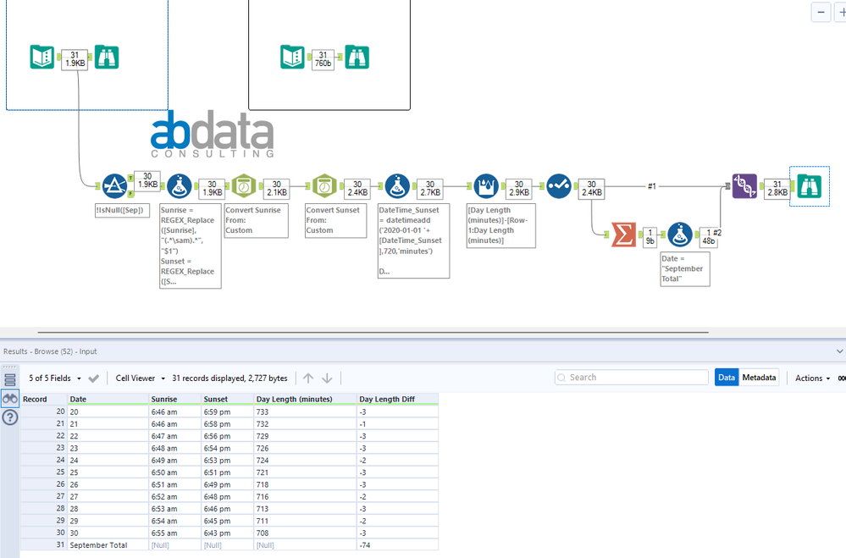846x558 pixels.
Task: Click the Convert Sunrise annotation box
Action: [x=257, y=220]
